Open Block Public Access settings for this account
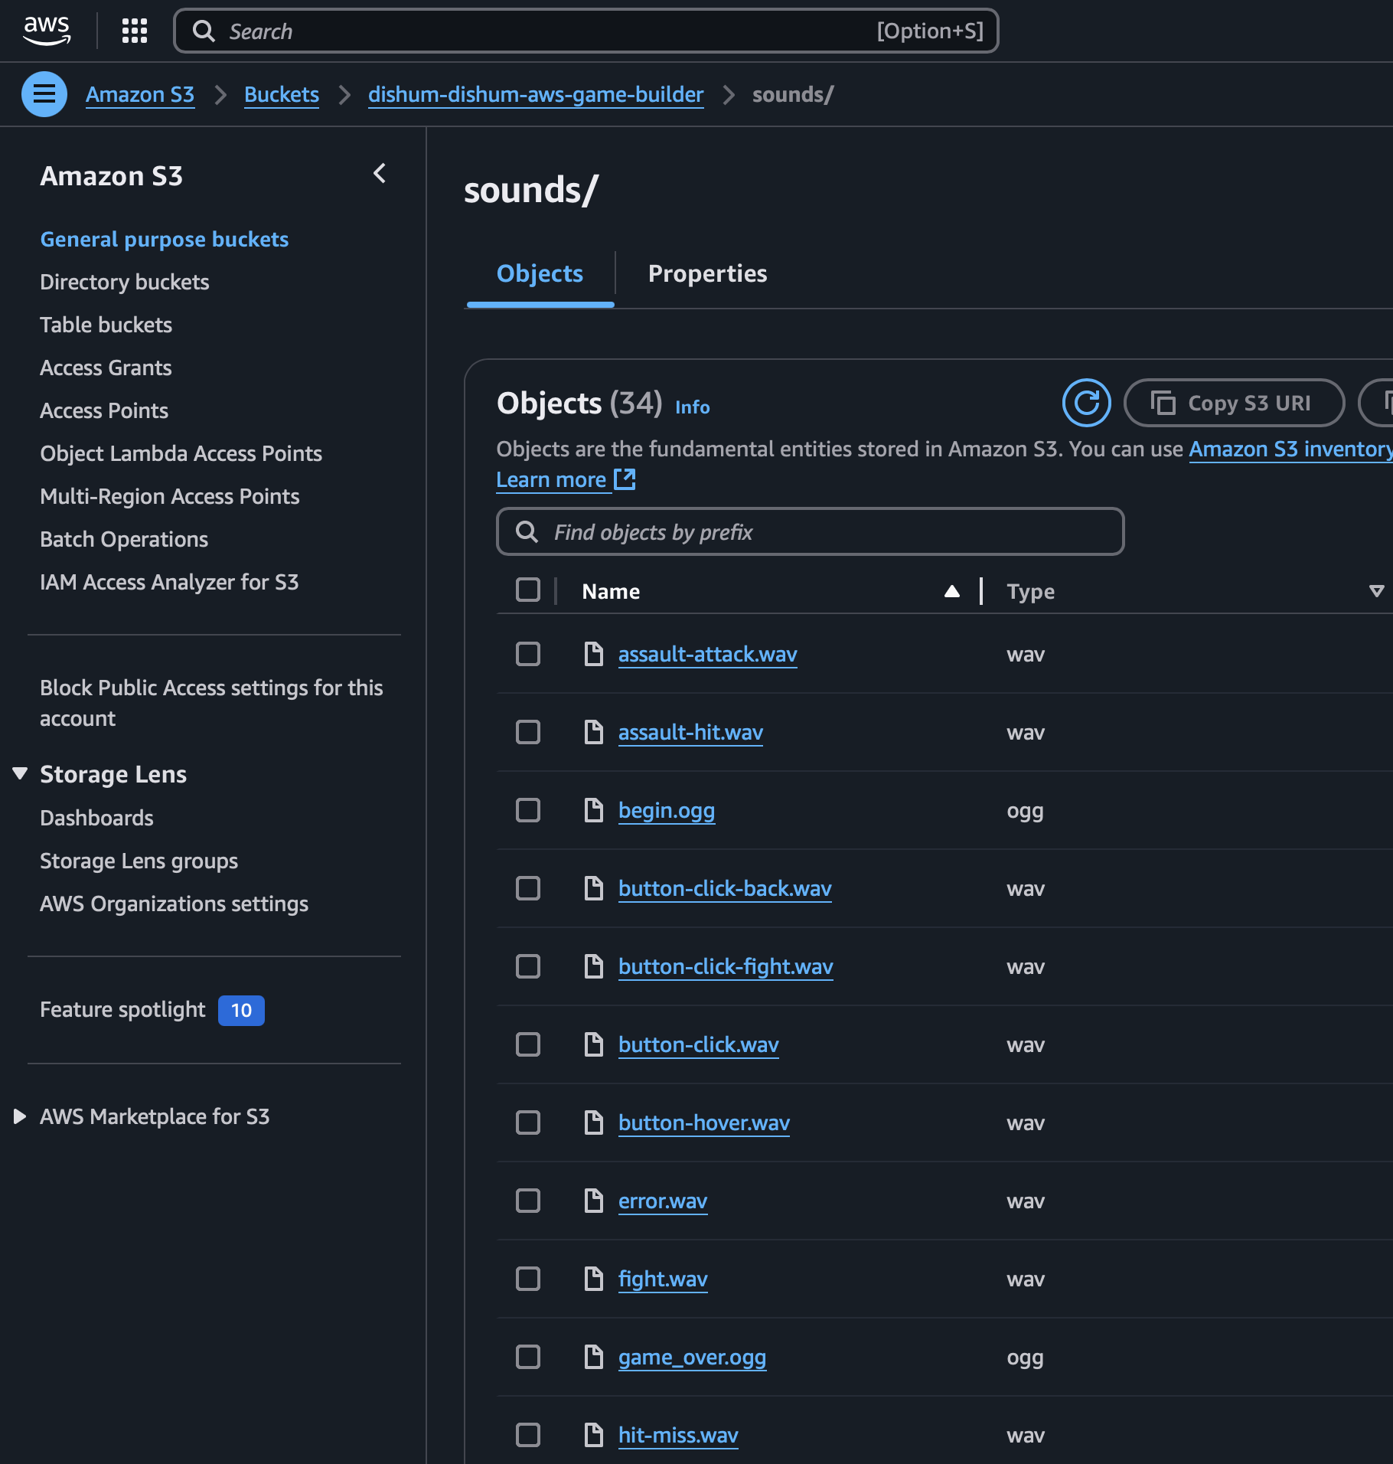Viewport: 1393px width, 1464px height. [x=211, y=703]
